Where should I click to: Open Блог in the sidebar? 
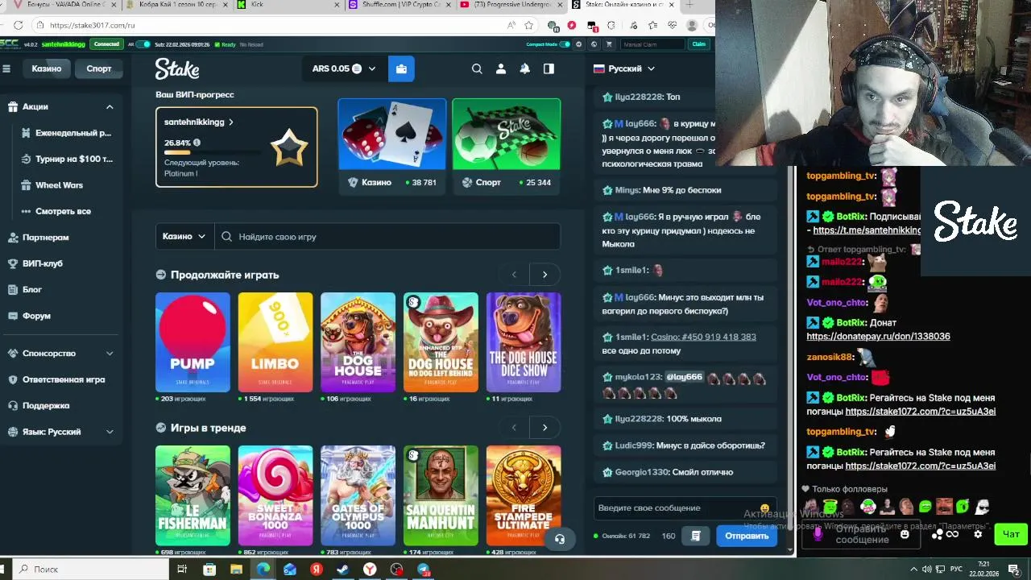[32, 289]
